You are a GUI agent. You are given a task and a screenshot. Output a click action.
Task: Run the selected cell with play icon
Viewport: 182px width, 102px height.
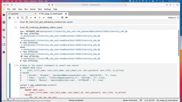31,18
